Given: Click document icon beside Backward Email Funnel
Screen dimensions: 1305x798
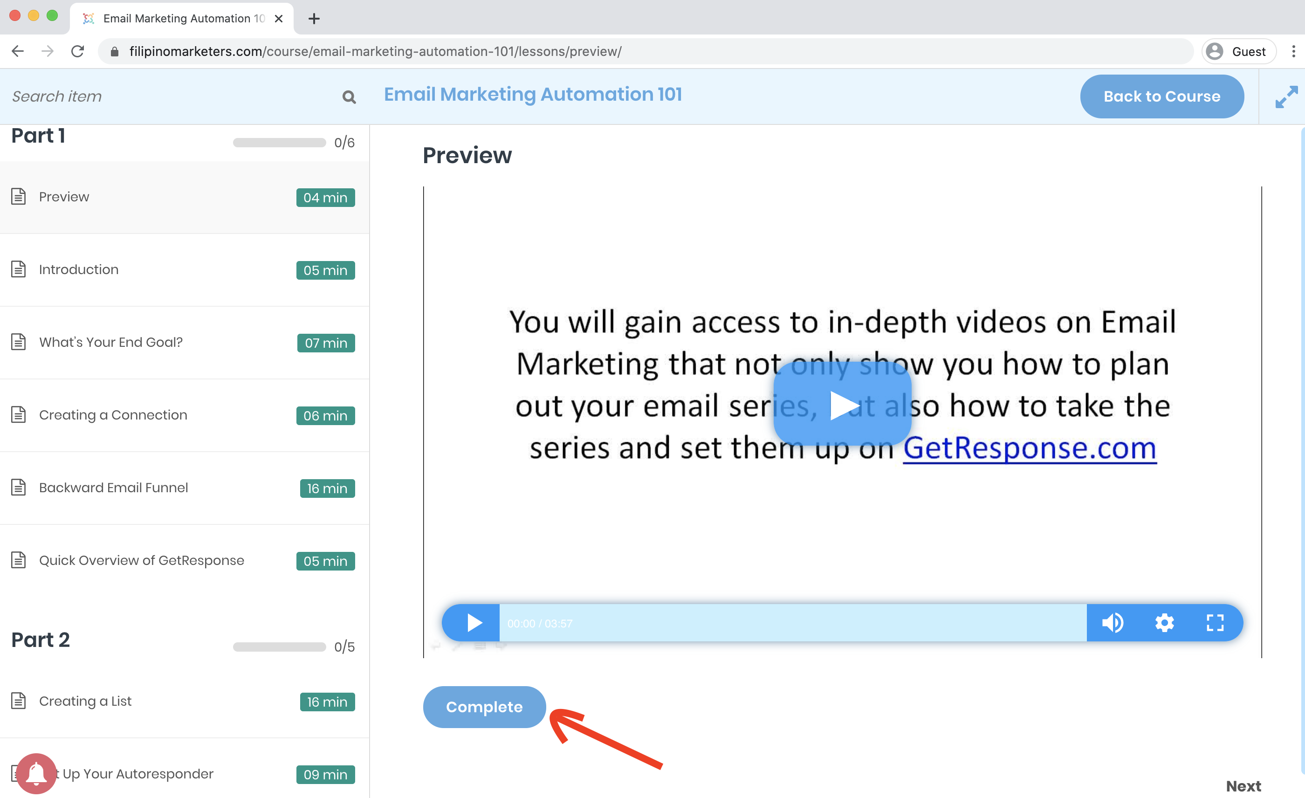Looking at the screenshot, I should 19,487.
